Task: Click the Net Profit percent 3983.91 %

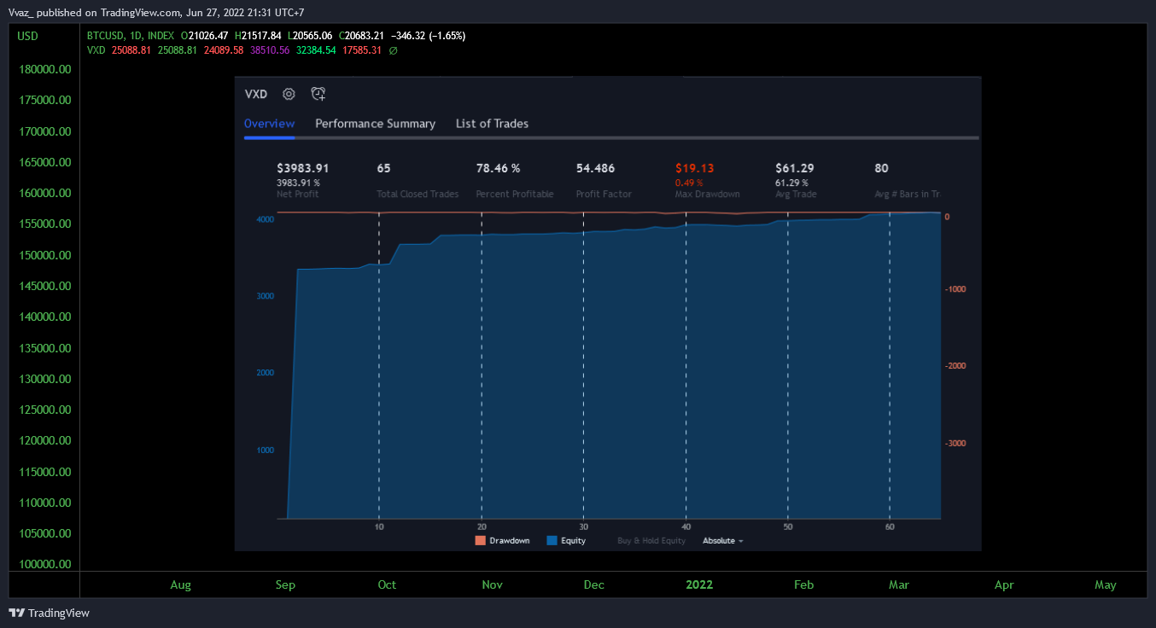Action: pyautogui.click(x=298, y=183)
